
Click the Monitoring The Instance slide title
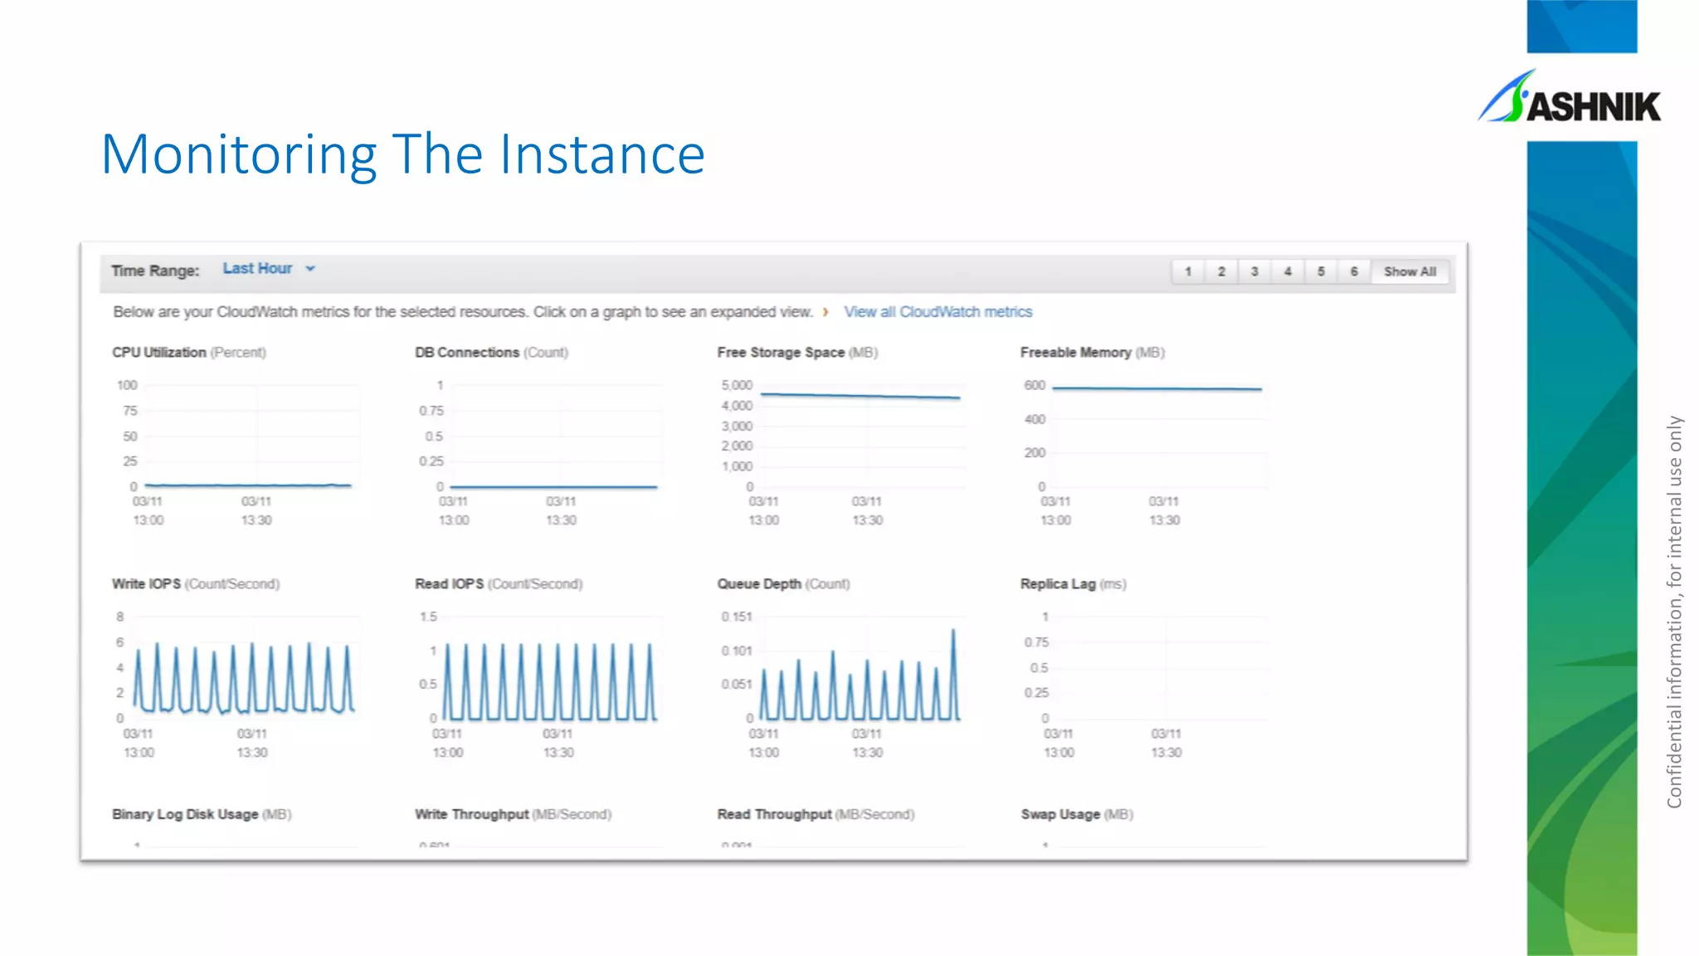[x=403, y=154]
